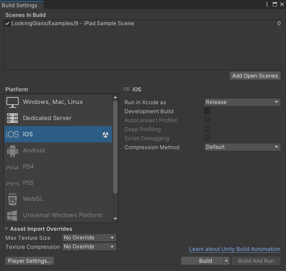The height and width of the screenshot is (271, 286).
Task: Toggle the Deep Profiling checkbox
Action: [207, 129]
